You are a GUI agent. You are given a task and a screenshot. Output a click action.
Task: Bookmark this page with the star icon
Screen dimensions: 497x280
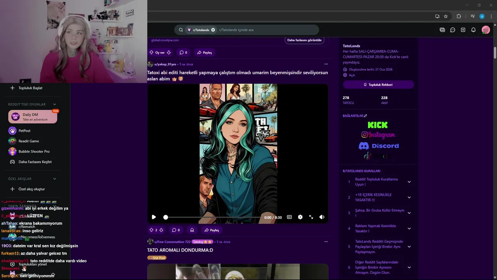pyautogui.click(x=446, y=16)
